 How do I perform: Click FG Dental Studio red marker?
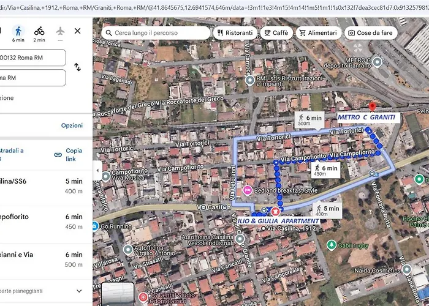pos(143,297)
